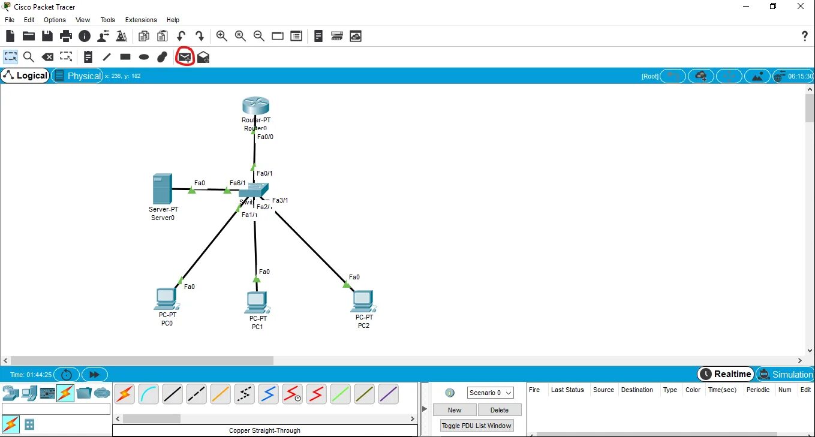Open the cloud PT icon in the toolbar

(x=356, y=36)
